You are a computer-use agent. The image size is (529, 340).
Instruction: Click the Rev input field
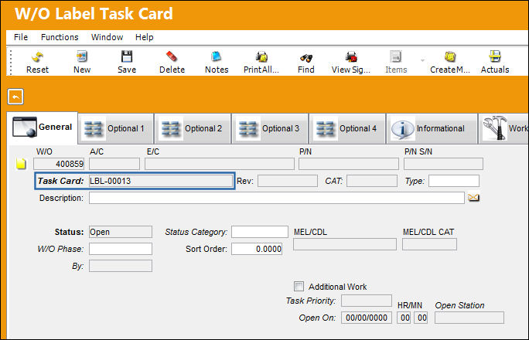coord(288,181)
